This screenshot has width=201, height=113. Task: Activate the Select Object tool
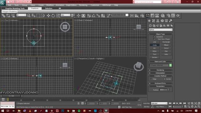point(29,16)
